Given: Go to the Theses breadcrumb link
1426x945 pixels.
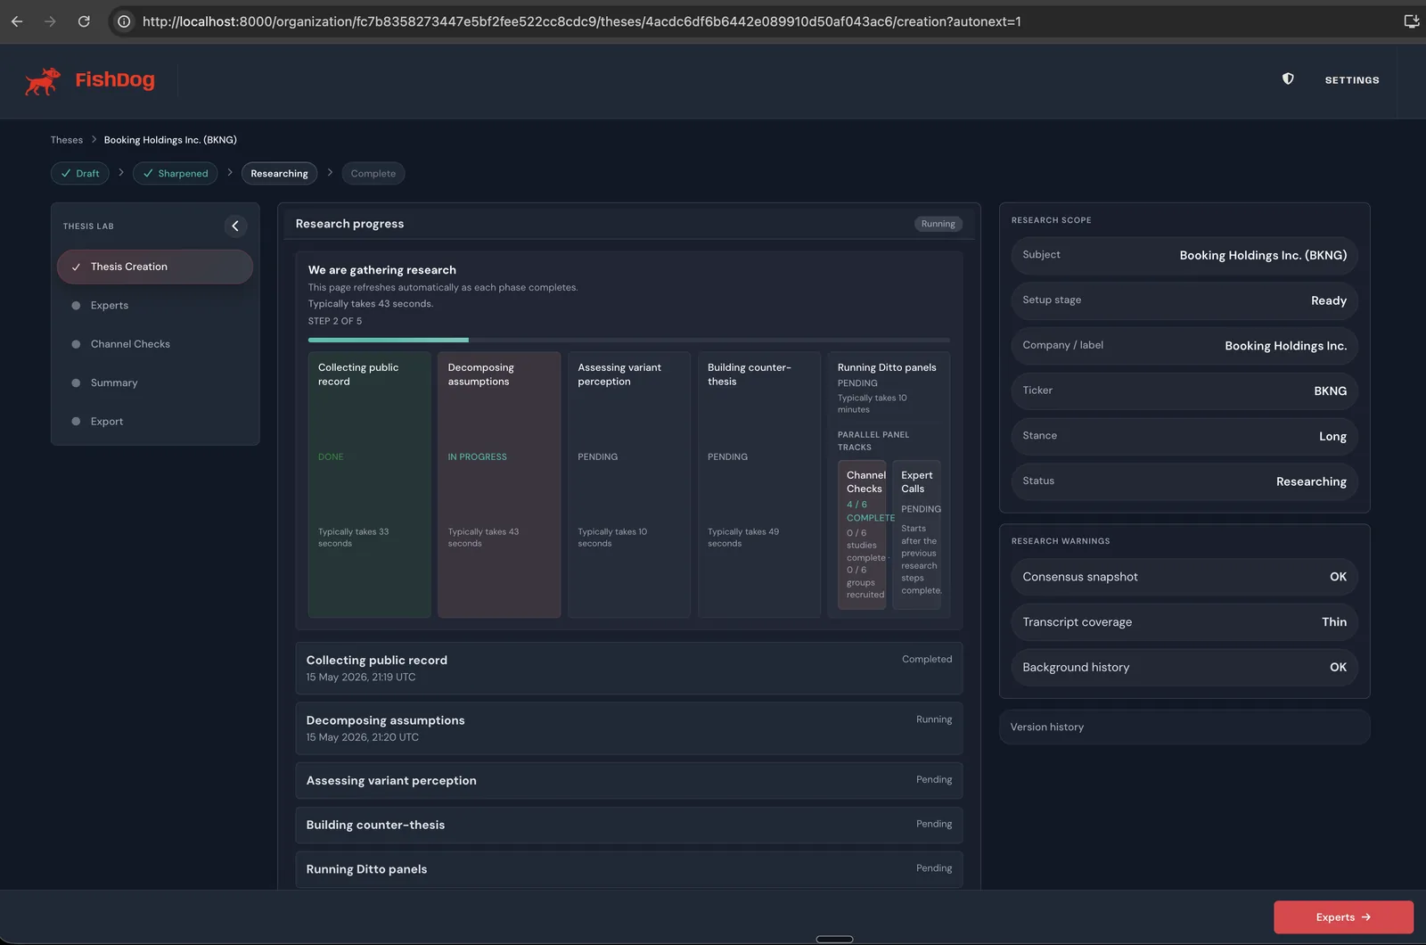Looking at the screenshot, I should pyautogui.click(x=67, y=140).
